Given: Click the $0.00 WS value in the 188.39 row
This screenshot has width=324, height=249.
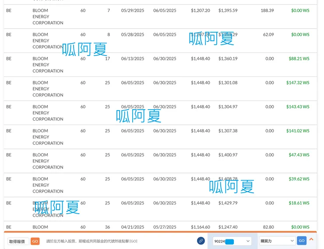Looking at the screenshot, I should tap(300, 10).
